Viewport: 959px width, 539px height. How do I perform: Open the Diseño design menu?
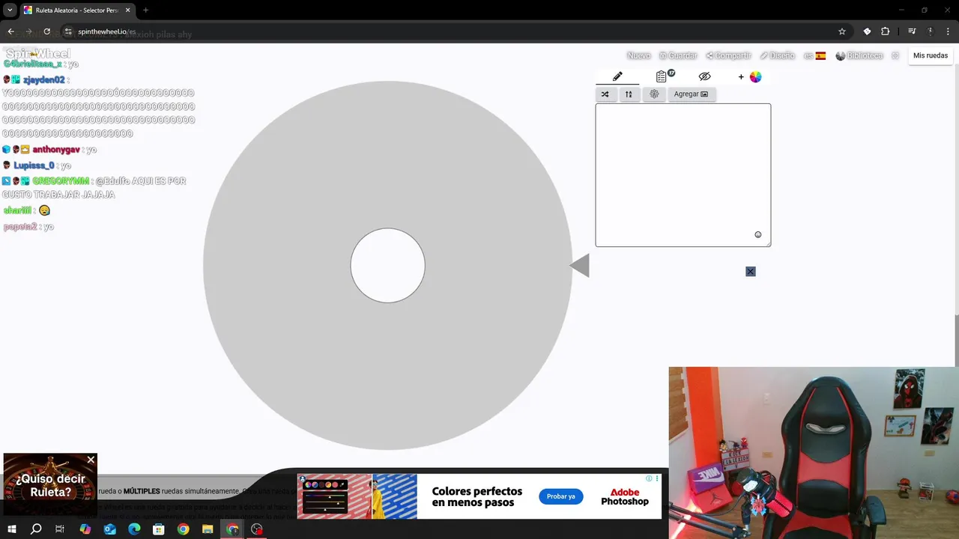coord(777,56)
